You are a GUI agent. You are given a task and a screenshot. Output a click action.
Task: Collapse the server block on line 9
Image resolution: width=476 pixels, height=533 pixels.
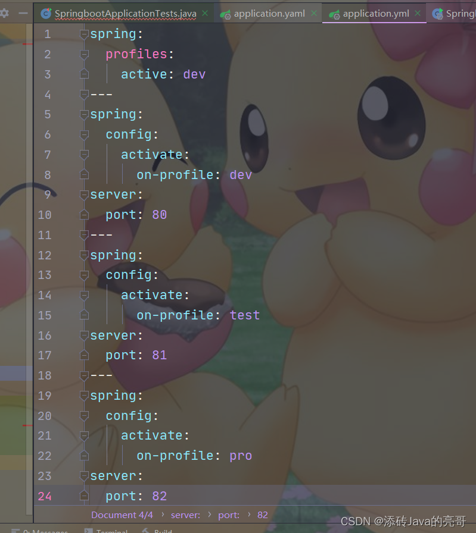coord(84,195)
